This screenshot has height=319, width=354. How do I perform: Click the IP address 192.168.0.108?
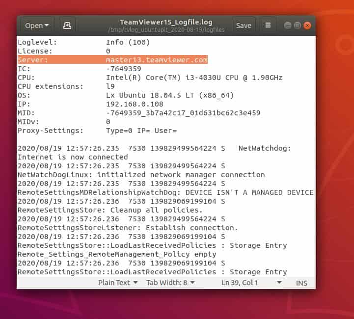tap(135, 104)
